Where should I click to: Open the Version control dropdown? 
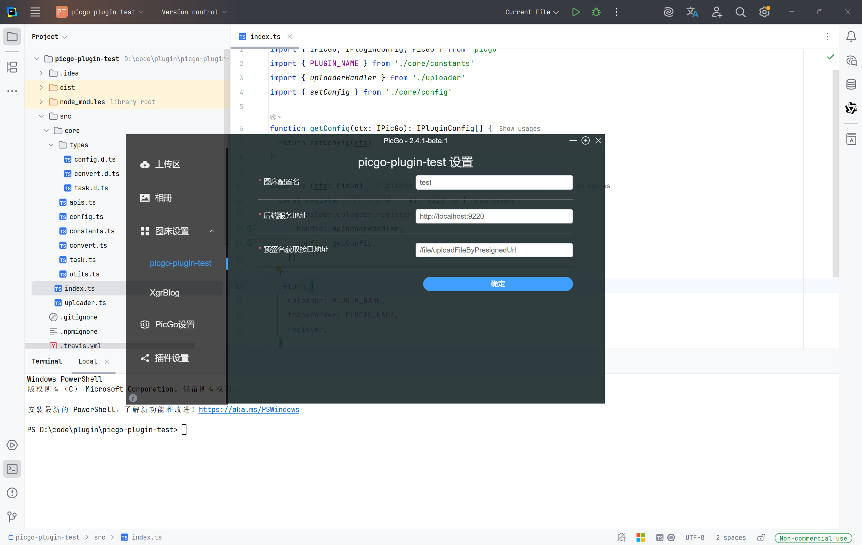point(194,12)
